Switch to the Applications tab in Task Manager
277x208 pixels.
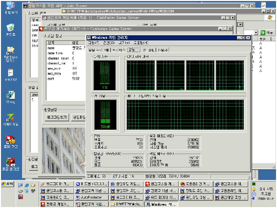(x=99, y=50)
